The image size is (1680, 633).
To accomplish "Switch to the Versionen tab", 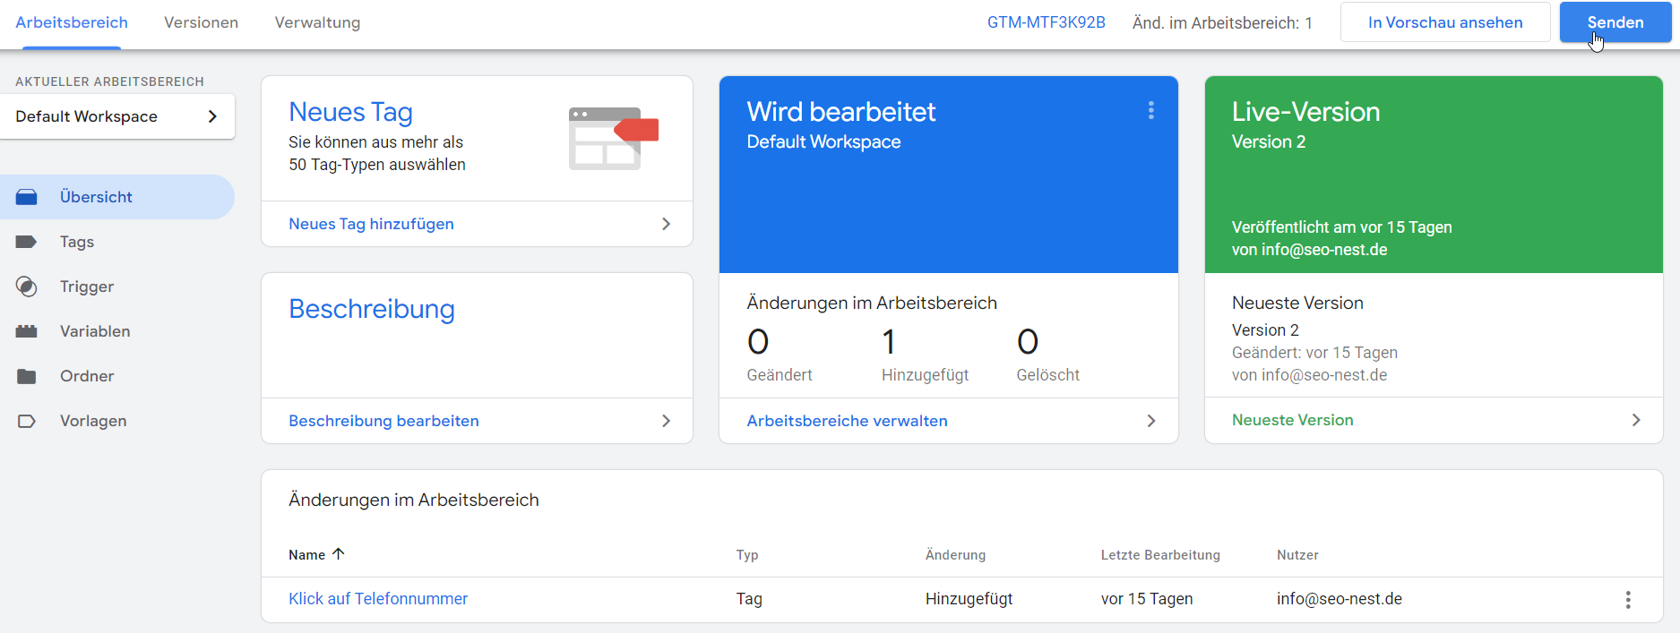I will [201, 22].
